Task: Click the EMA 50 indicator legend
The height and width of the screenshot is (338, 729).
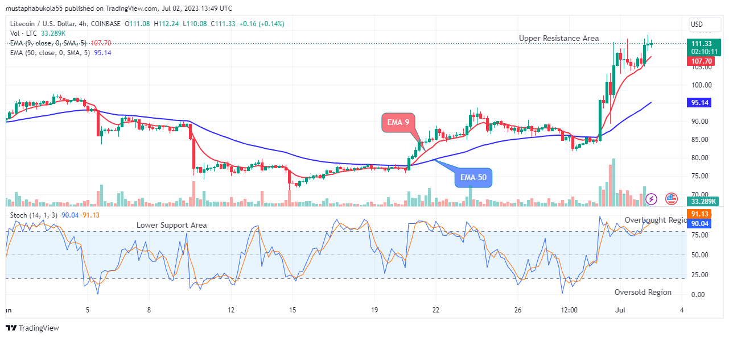Action: coord(61,52)
